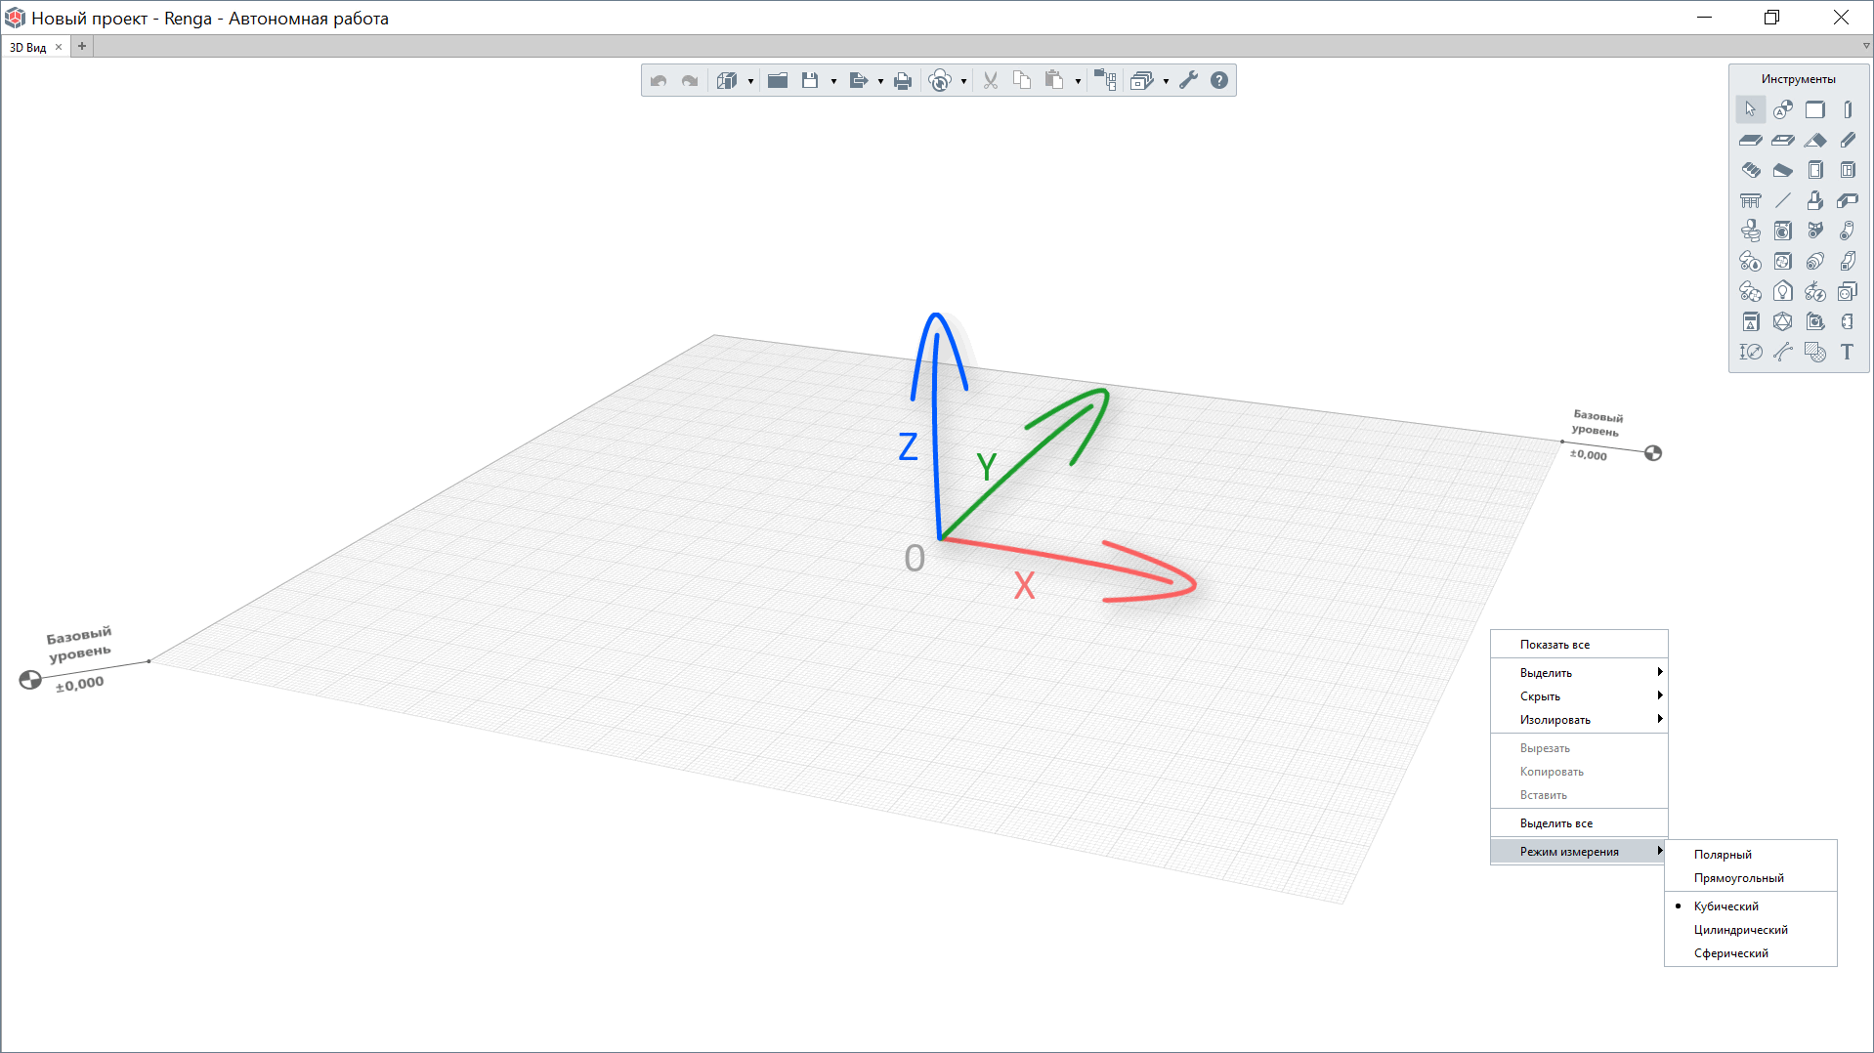
Task: Select the Spline curve tool
Action: point(1783,352)
